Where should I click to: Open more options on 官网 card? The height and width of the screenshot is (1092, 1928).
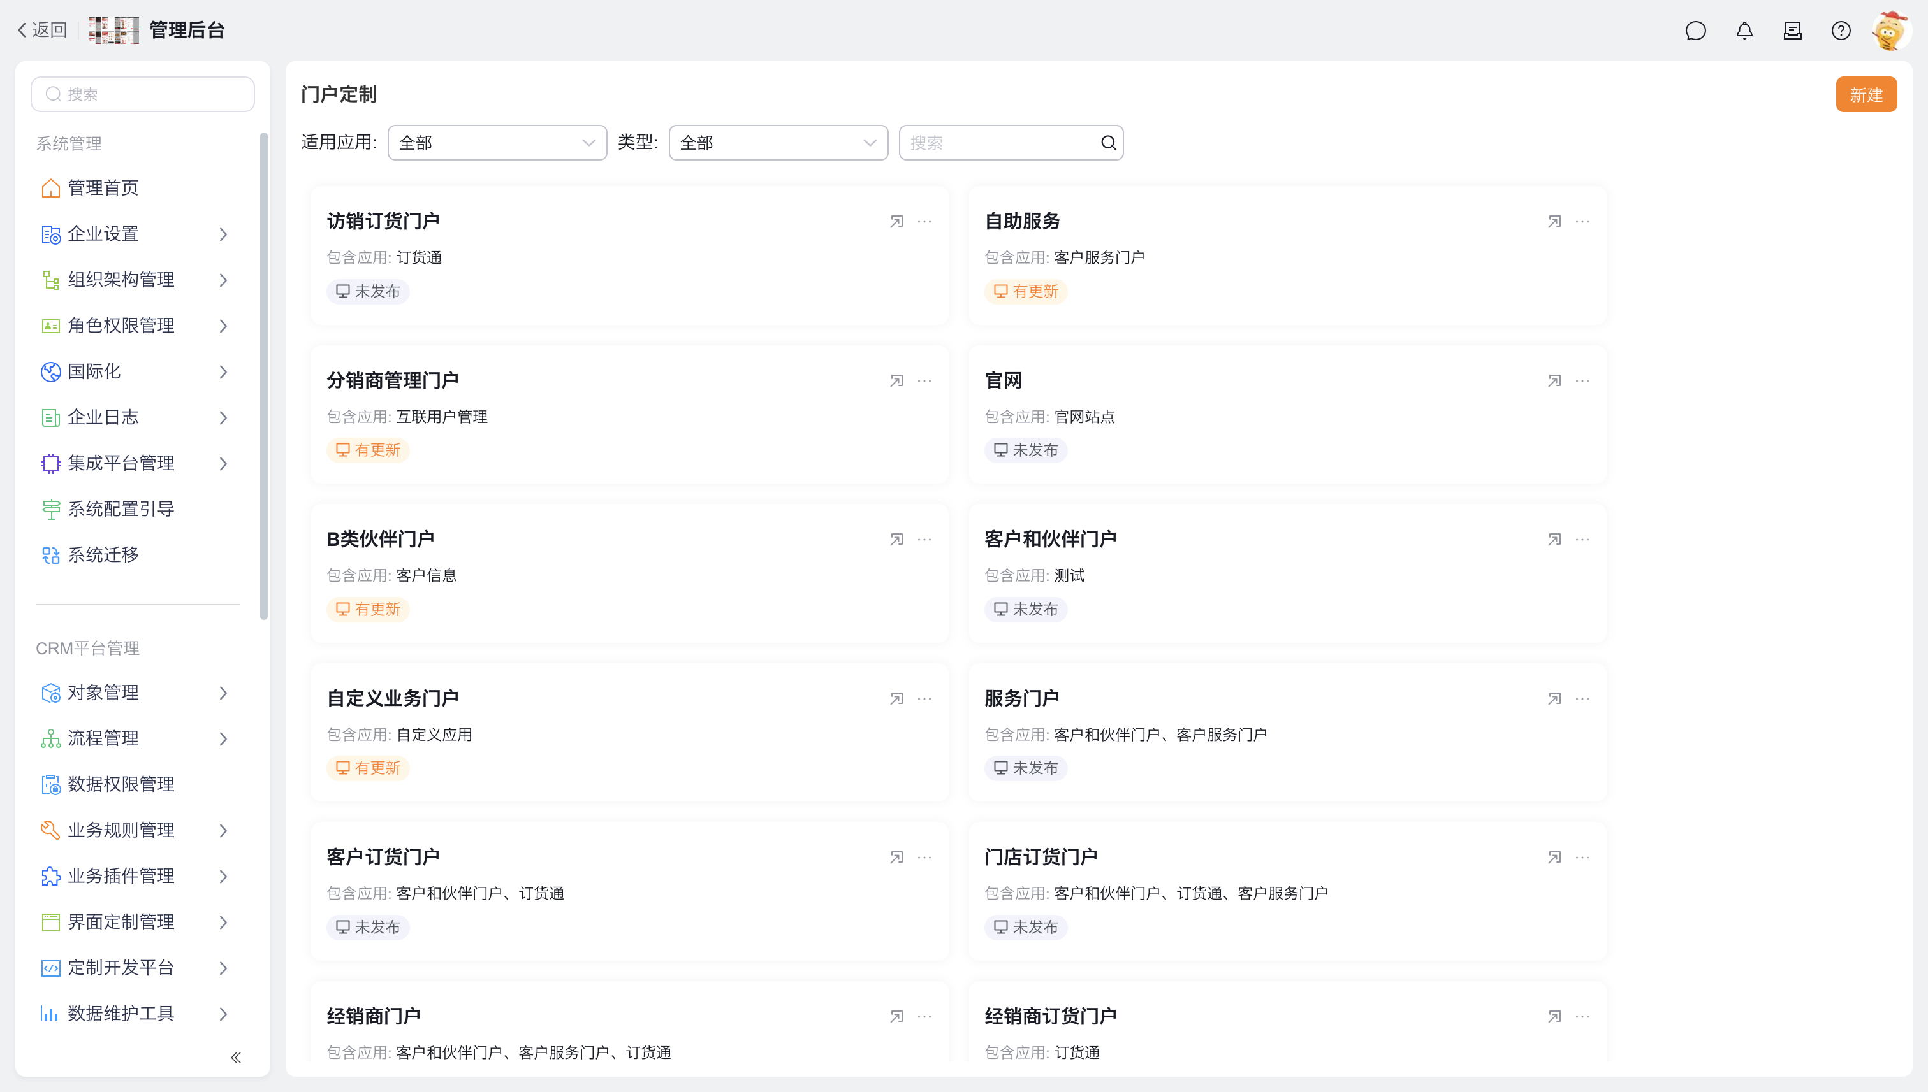tap(1582, 381)
